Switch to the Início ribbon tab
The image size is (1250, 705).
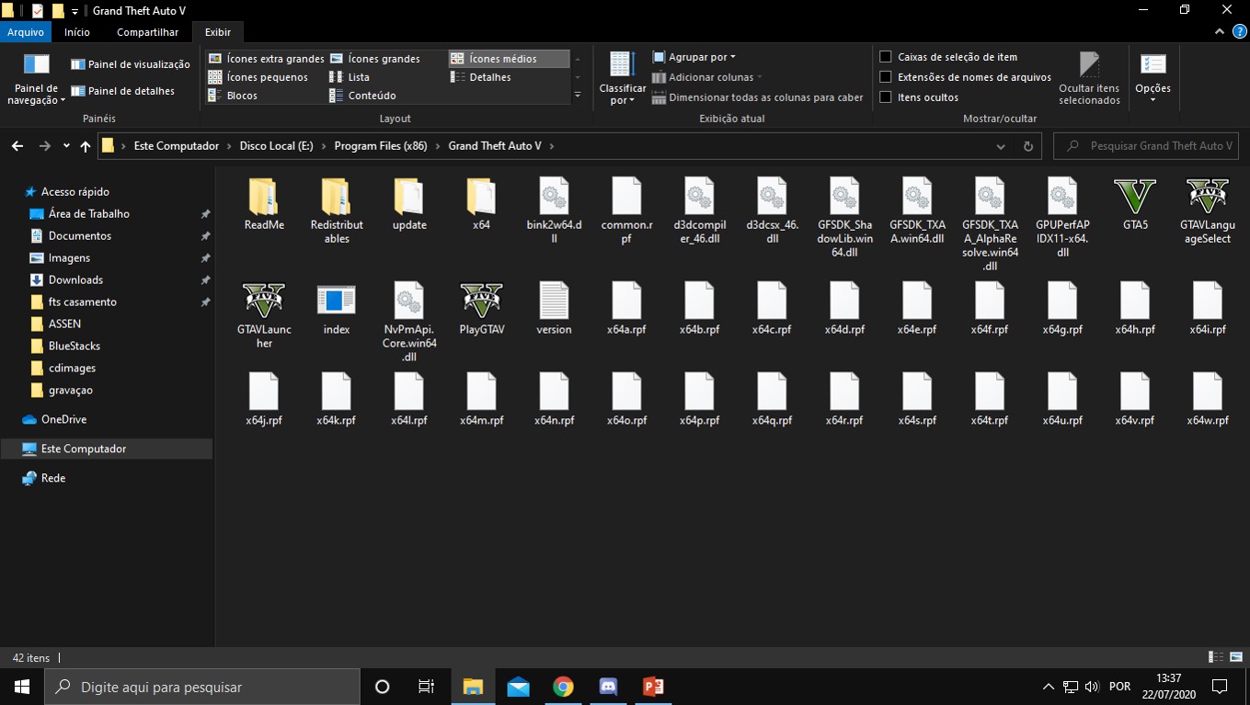click(77, 32)
